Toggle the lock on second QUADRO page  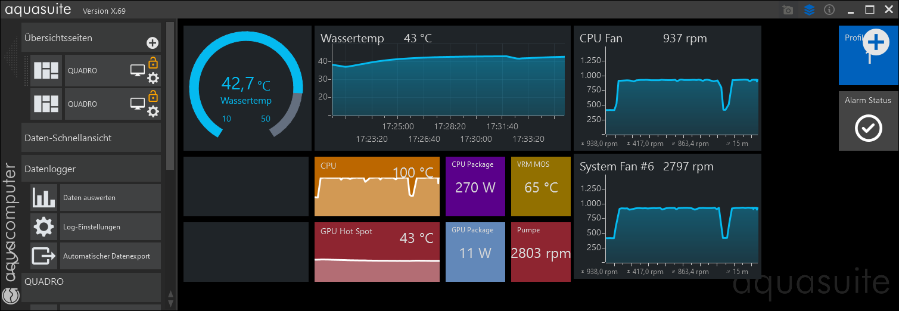153,96
